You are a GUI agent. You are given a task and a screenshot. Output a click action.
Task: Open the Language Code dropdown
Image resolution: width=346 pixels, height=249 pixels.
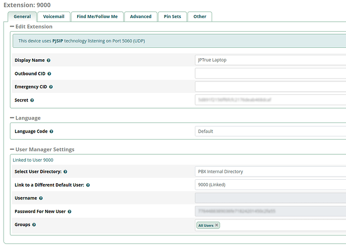click(x=270, y=132)
